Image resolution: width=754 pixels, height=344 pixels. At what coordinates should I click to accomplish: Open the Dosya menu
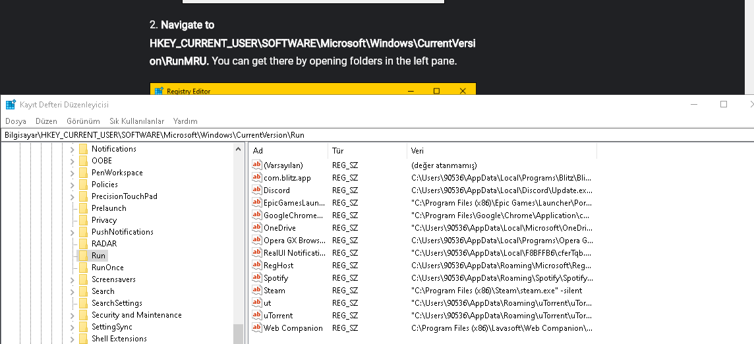(15, 121)
